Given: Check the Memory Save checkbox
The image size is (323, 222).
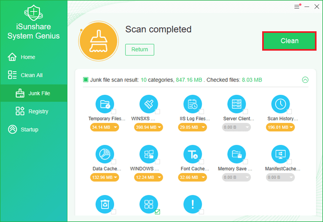Looking at the screenshot, I should [x=245, y=162].
